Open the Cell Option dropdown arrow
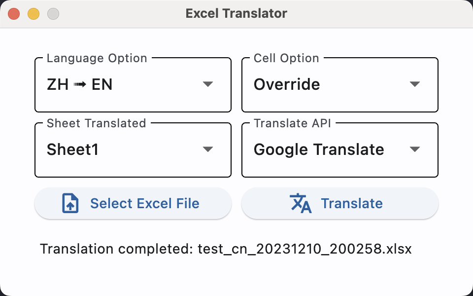Image resolution: width=473 pixels, height=296 pixels. (x=415, y=84)
